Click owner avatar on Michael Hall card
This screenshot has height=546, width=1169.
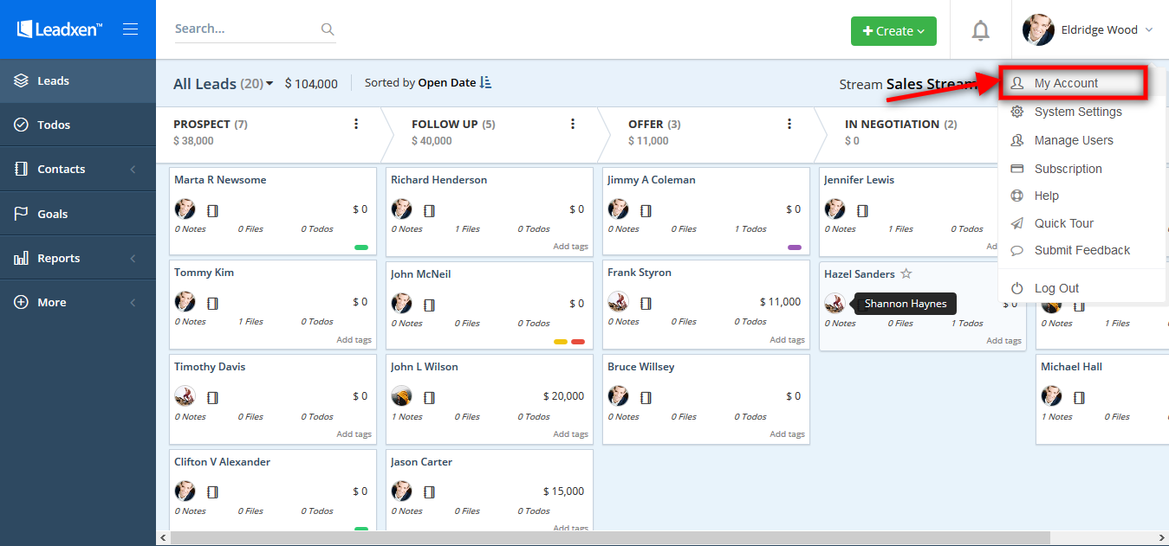point(1051,395)
